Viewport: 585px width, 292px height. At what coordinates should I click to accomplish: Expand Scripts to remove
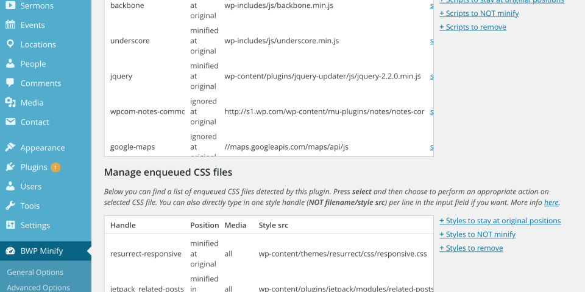point(473,27)
